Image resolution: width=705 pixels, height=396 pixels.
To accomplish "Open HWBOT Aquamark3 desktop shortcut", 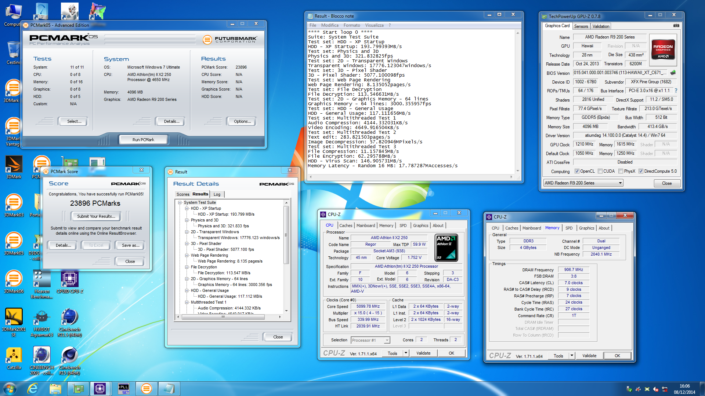I will (x=41, y=323).
